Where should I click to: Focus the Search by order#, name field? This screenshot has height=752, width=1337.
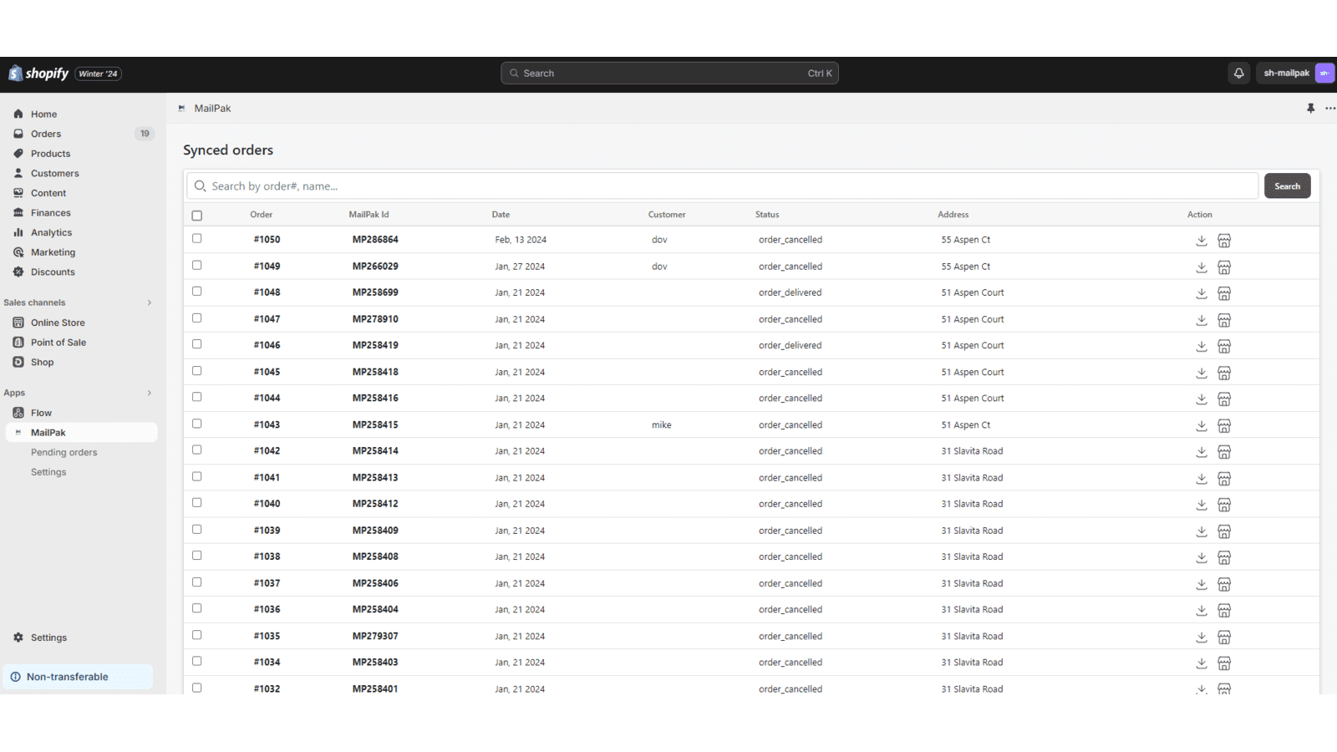click(x=723, y=186)
